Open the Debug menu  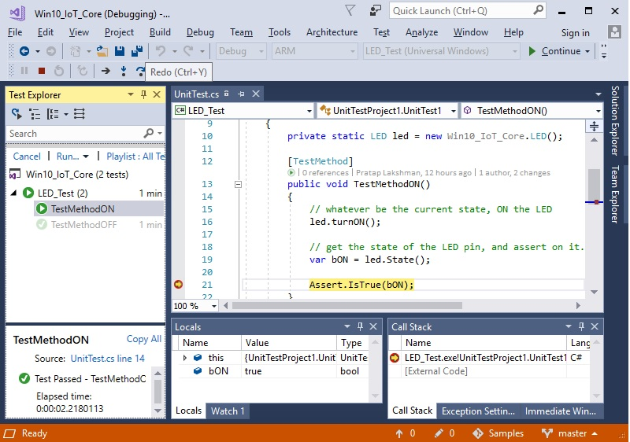[199, 32]
